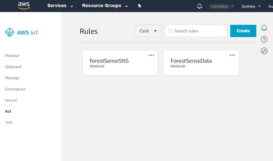
Task: Go to AWS IoT home link
Action: click(x=28, y=33)
